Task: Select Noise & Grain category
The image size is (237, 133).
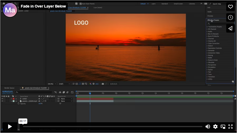Action: pyautogui.click(x=213, y=60)
